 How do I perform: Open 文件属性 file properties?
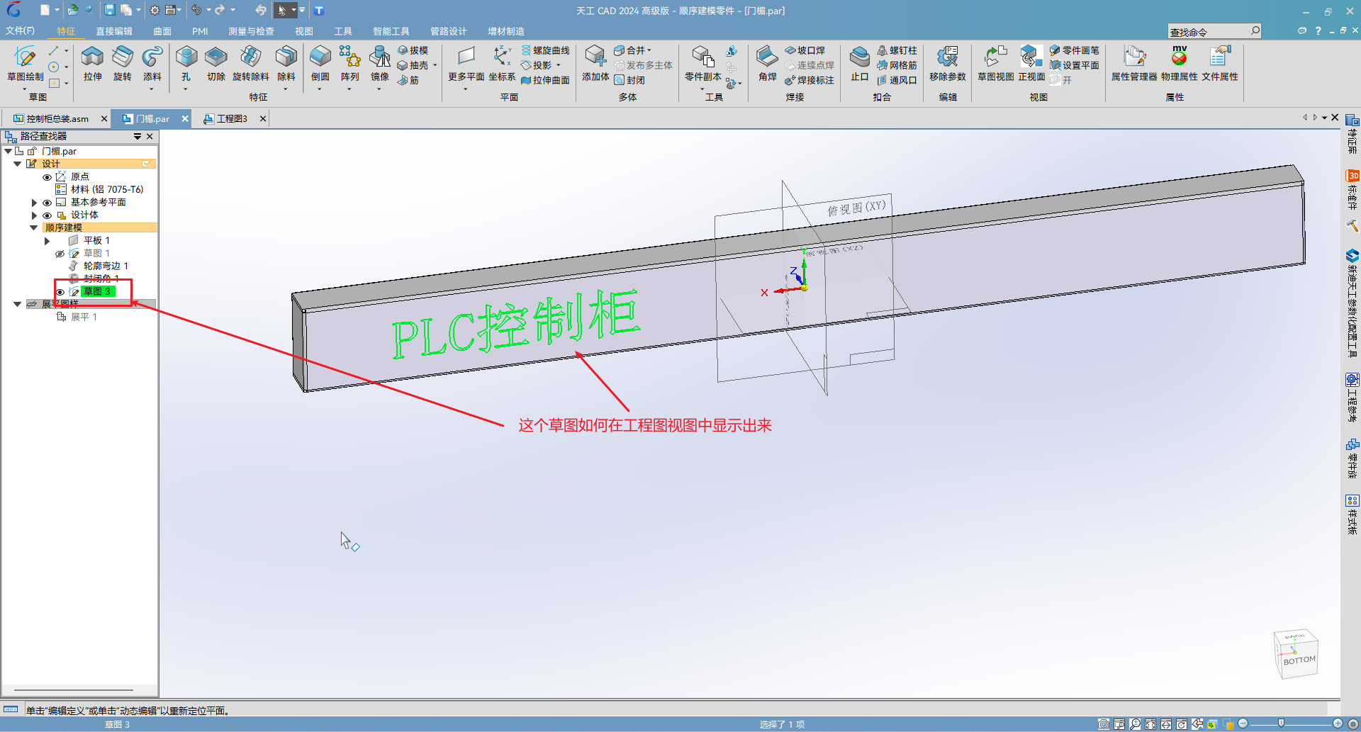click(x=1219, y=63)
